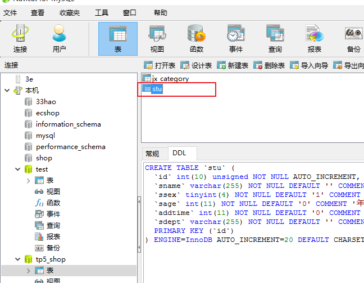
Task: Select the shop database
Action: (x=44, y=158)
